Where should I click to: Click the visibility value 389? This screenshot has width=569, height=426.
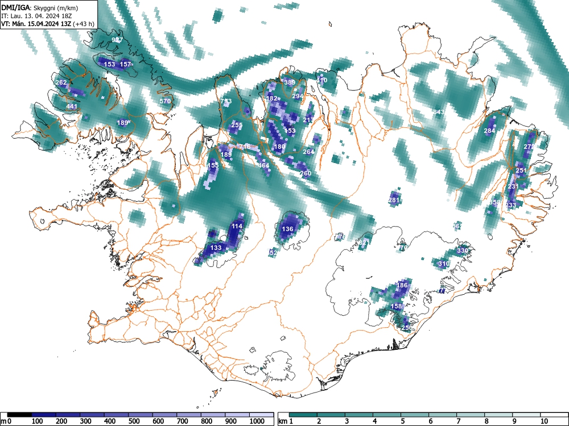[x=290, y=82]
